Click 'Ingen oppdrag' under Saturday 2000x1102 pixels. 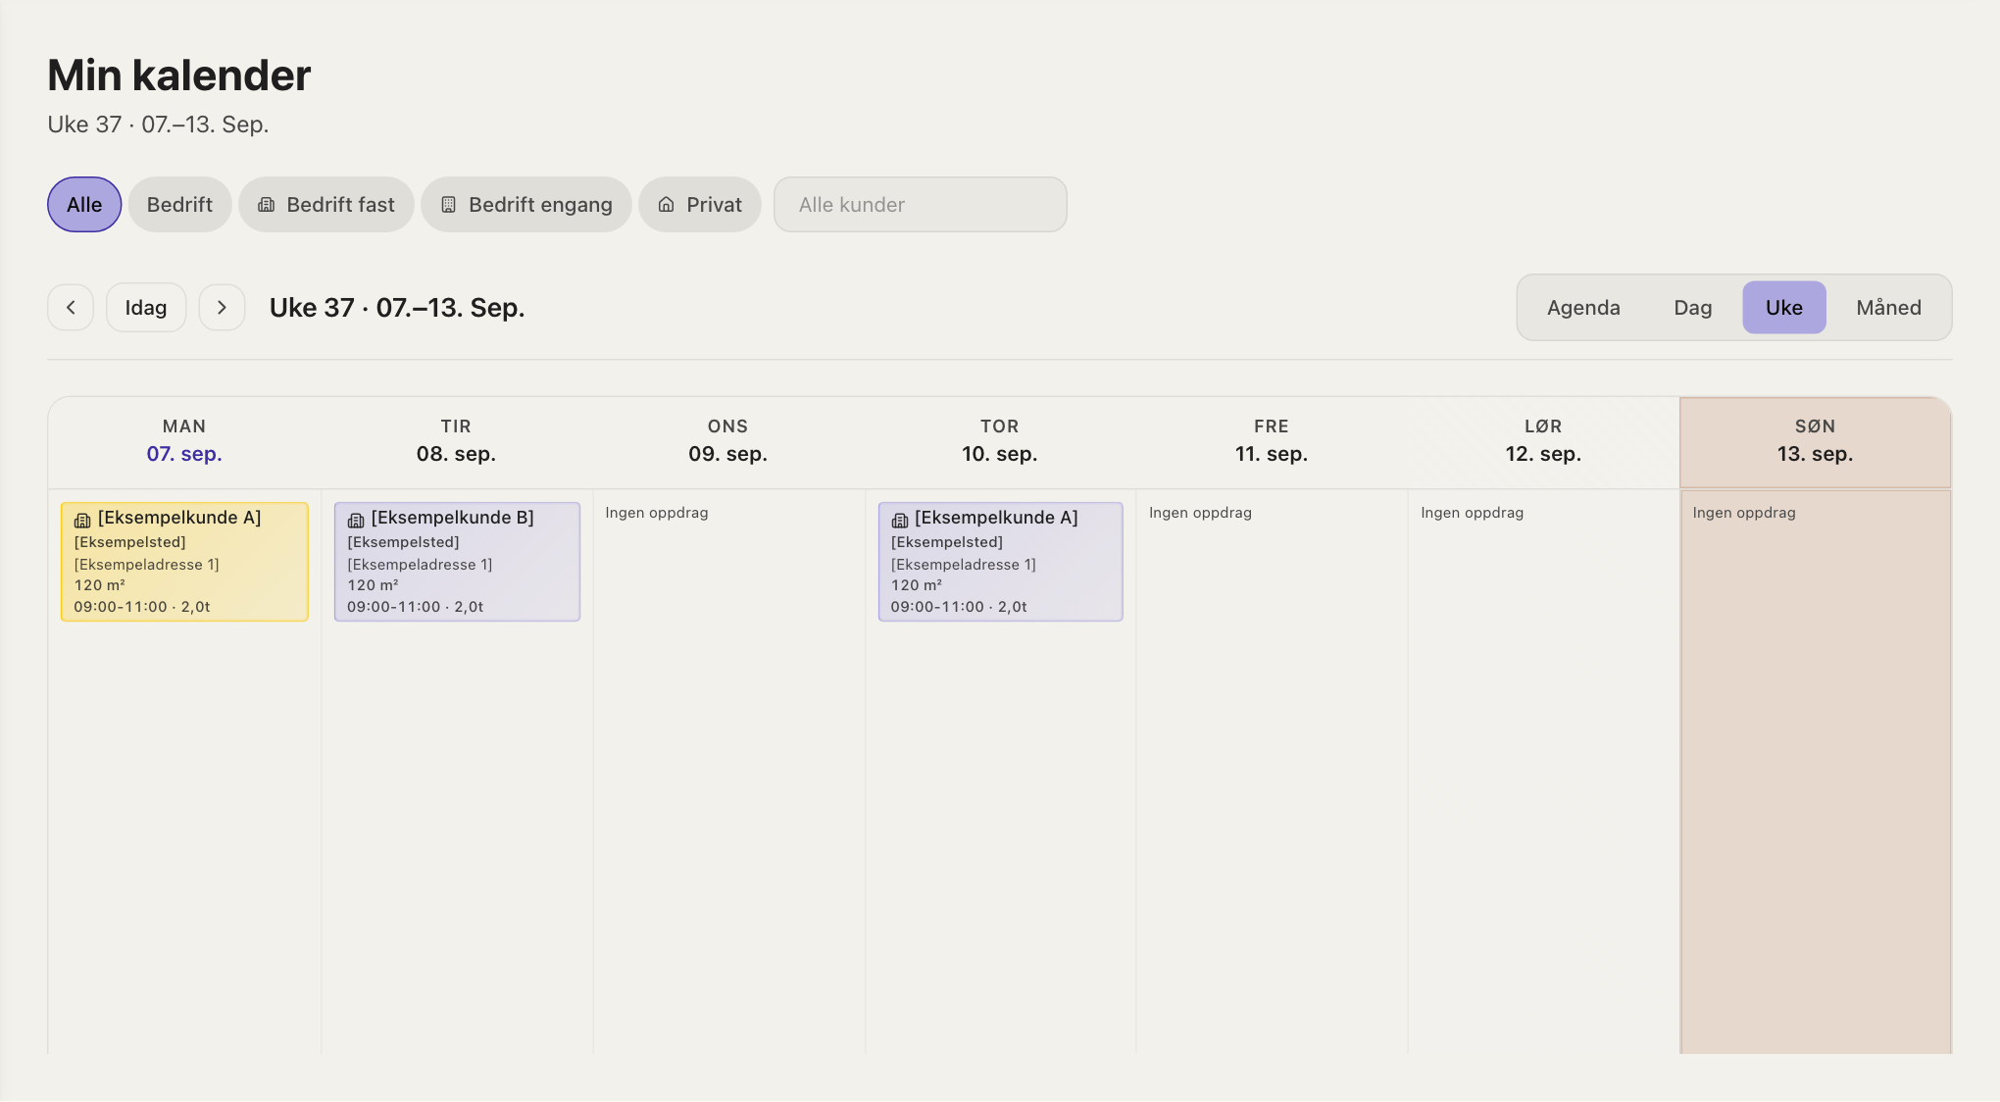(1472, 513)
